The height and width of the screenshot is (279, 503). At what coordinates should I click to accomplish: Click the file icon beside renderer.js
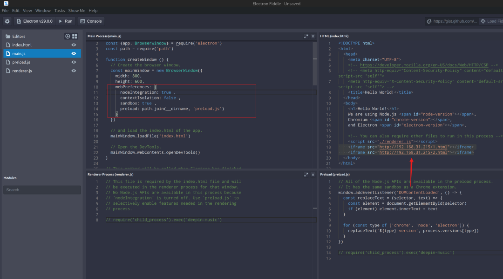pos(8,71)
